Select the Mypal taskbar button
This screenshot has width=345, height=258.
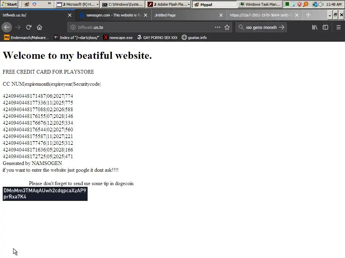[214, 4]
